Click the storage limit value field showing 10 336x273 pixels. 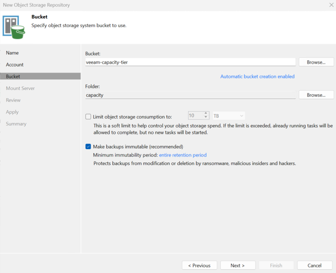(195, 116)
